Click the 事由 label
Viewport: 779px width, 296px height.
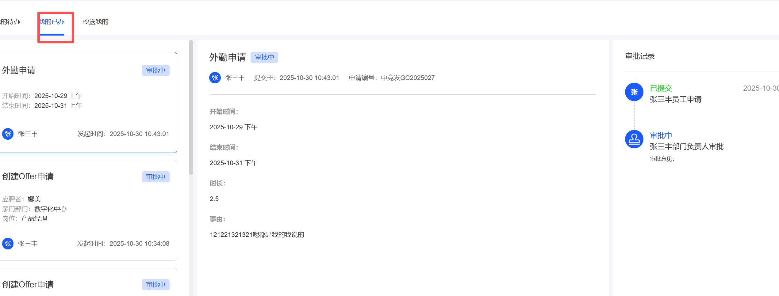click(x=217, y=219)
